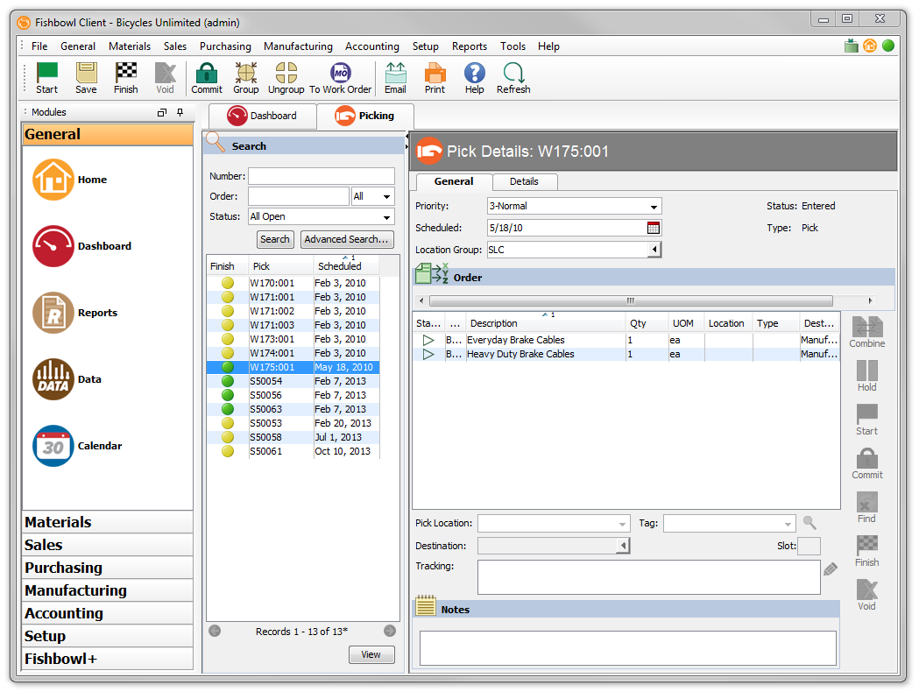Click the Email toolbar icon
Viewport: 919px width, 692px height.
396,78
